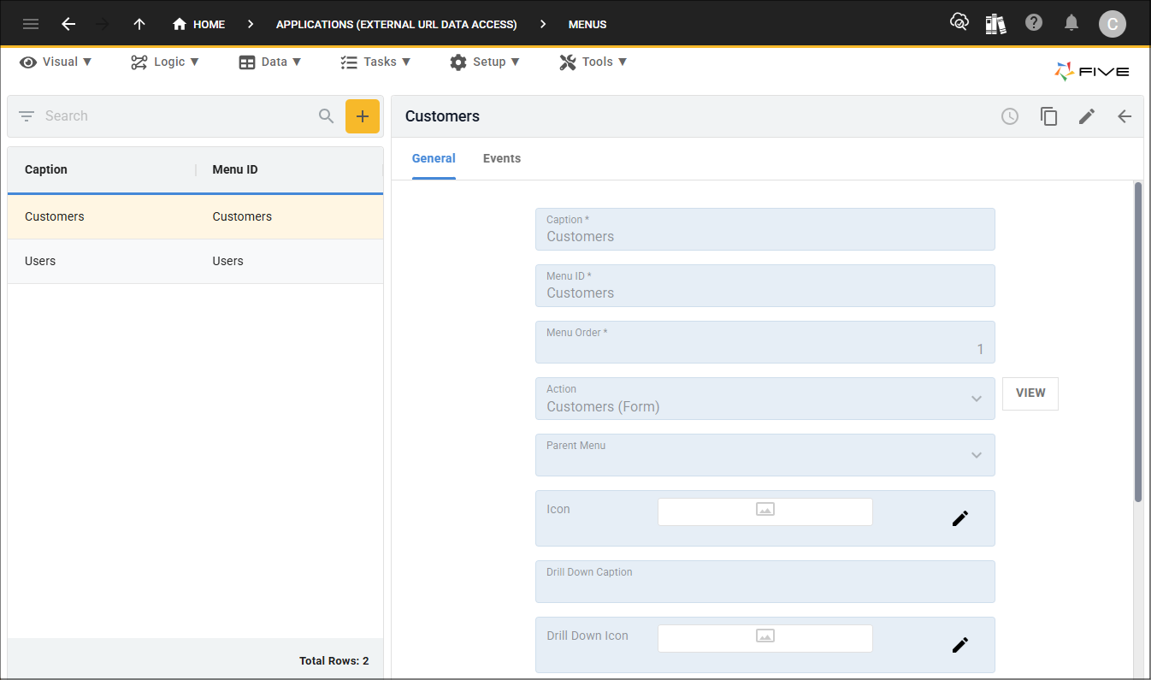Viewport: 1151px width, 680px height.
Task: Click the copy icon for Customers record
Action: point(1048,116)
